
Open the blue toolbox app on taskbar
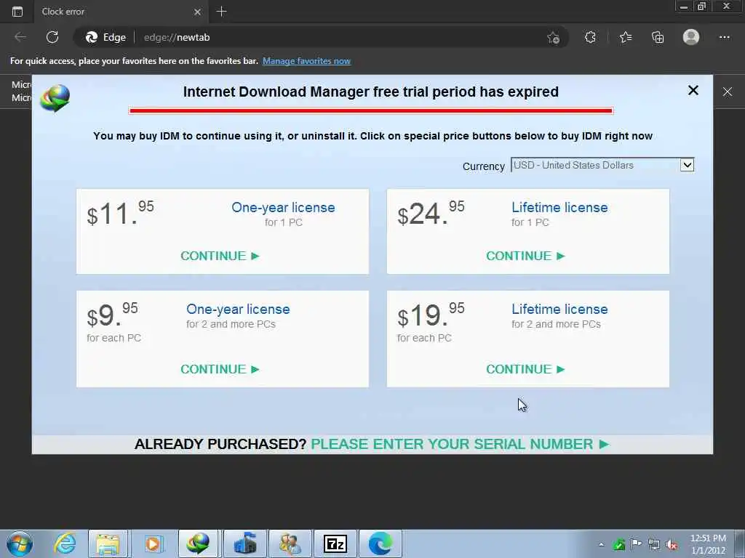pyautogui.click(x=244, y=543)
